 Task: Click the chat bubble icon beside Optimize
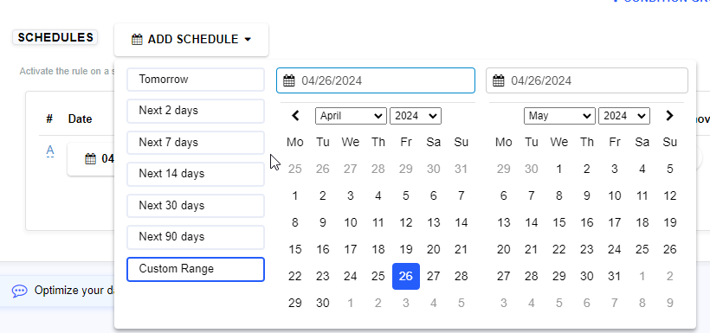[19, 291]
